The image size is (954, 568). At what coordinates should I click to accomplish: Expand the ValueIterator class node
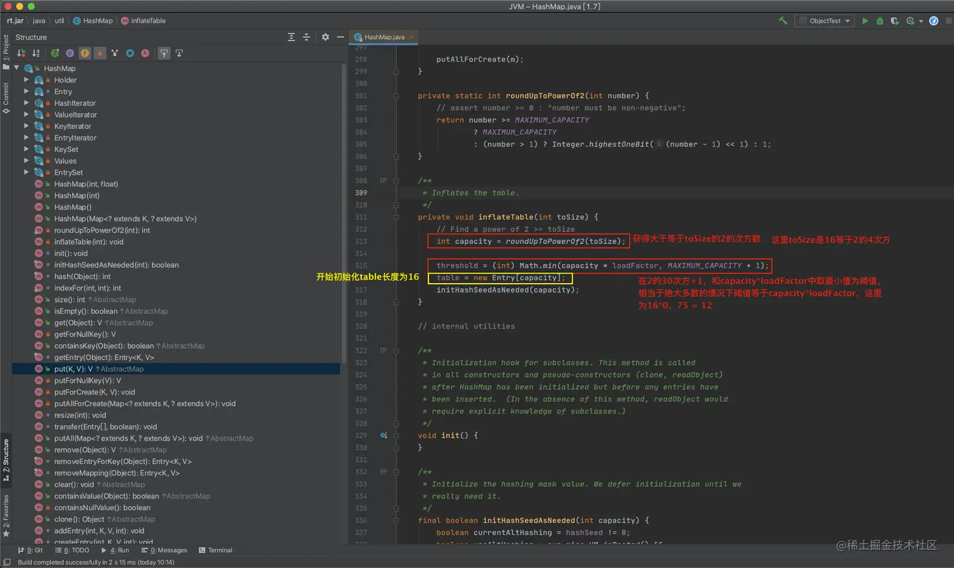point(26,115)
